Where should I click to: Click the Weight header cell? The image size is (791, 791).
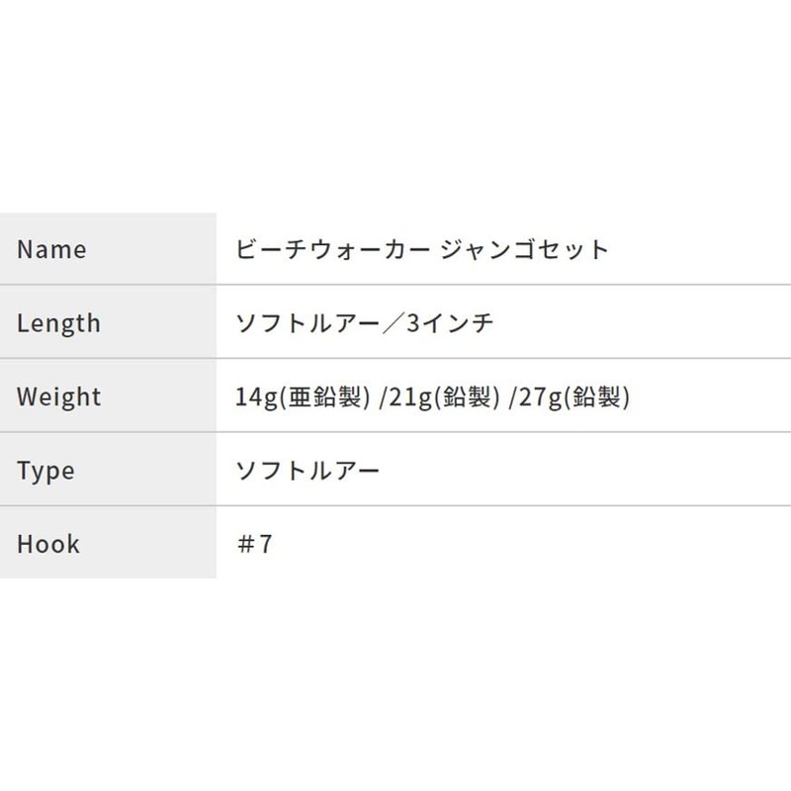point(108,396)
